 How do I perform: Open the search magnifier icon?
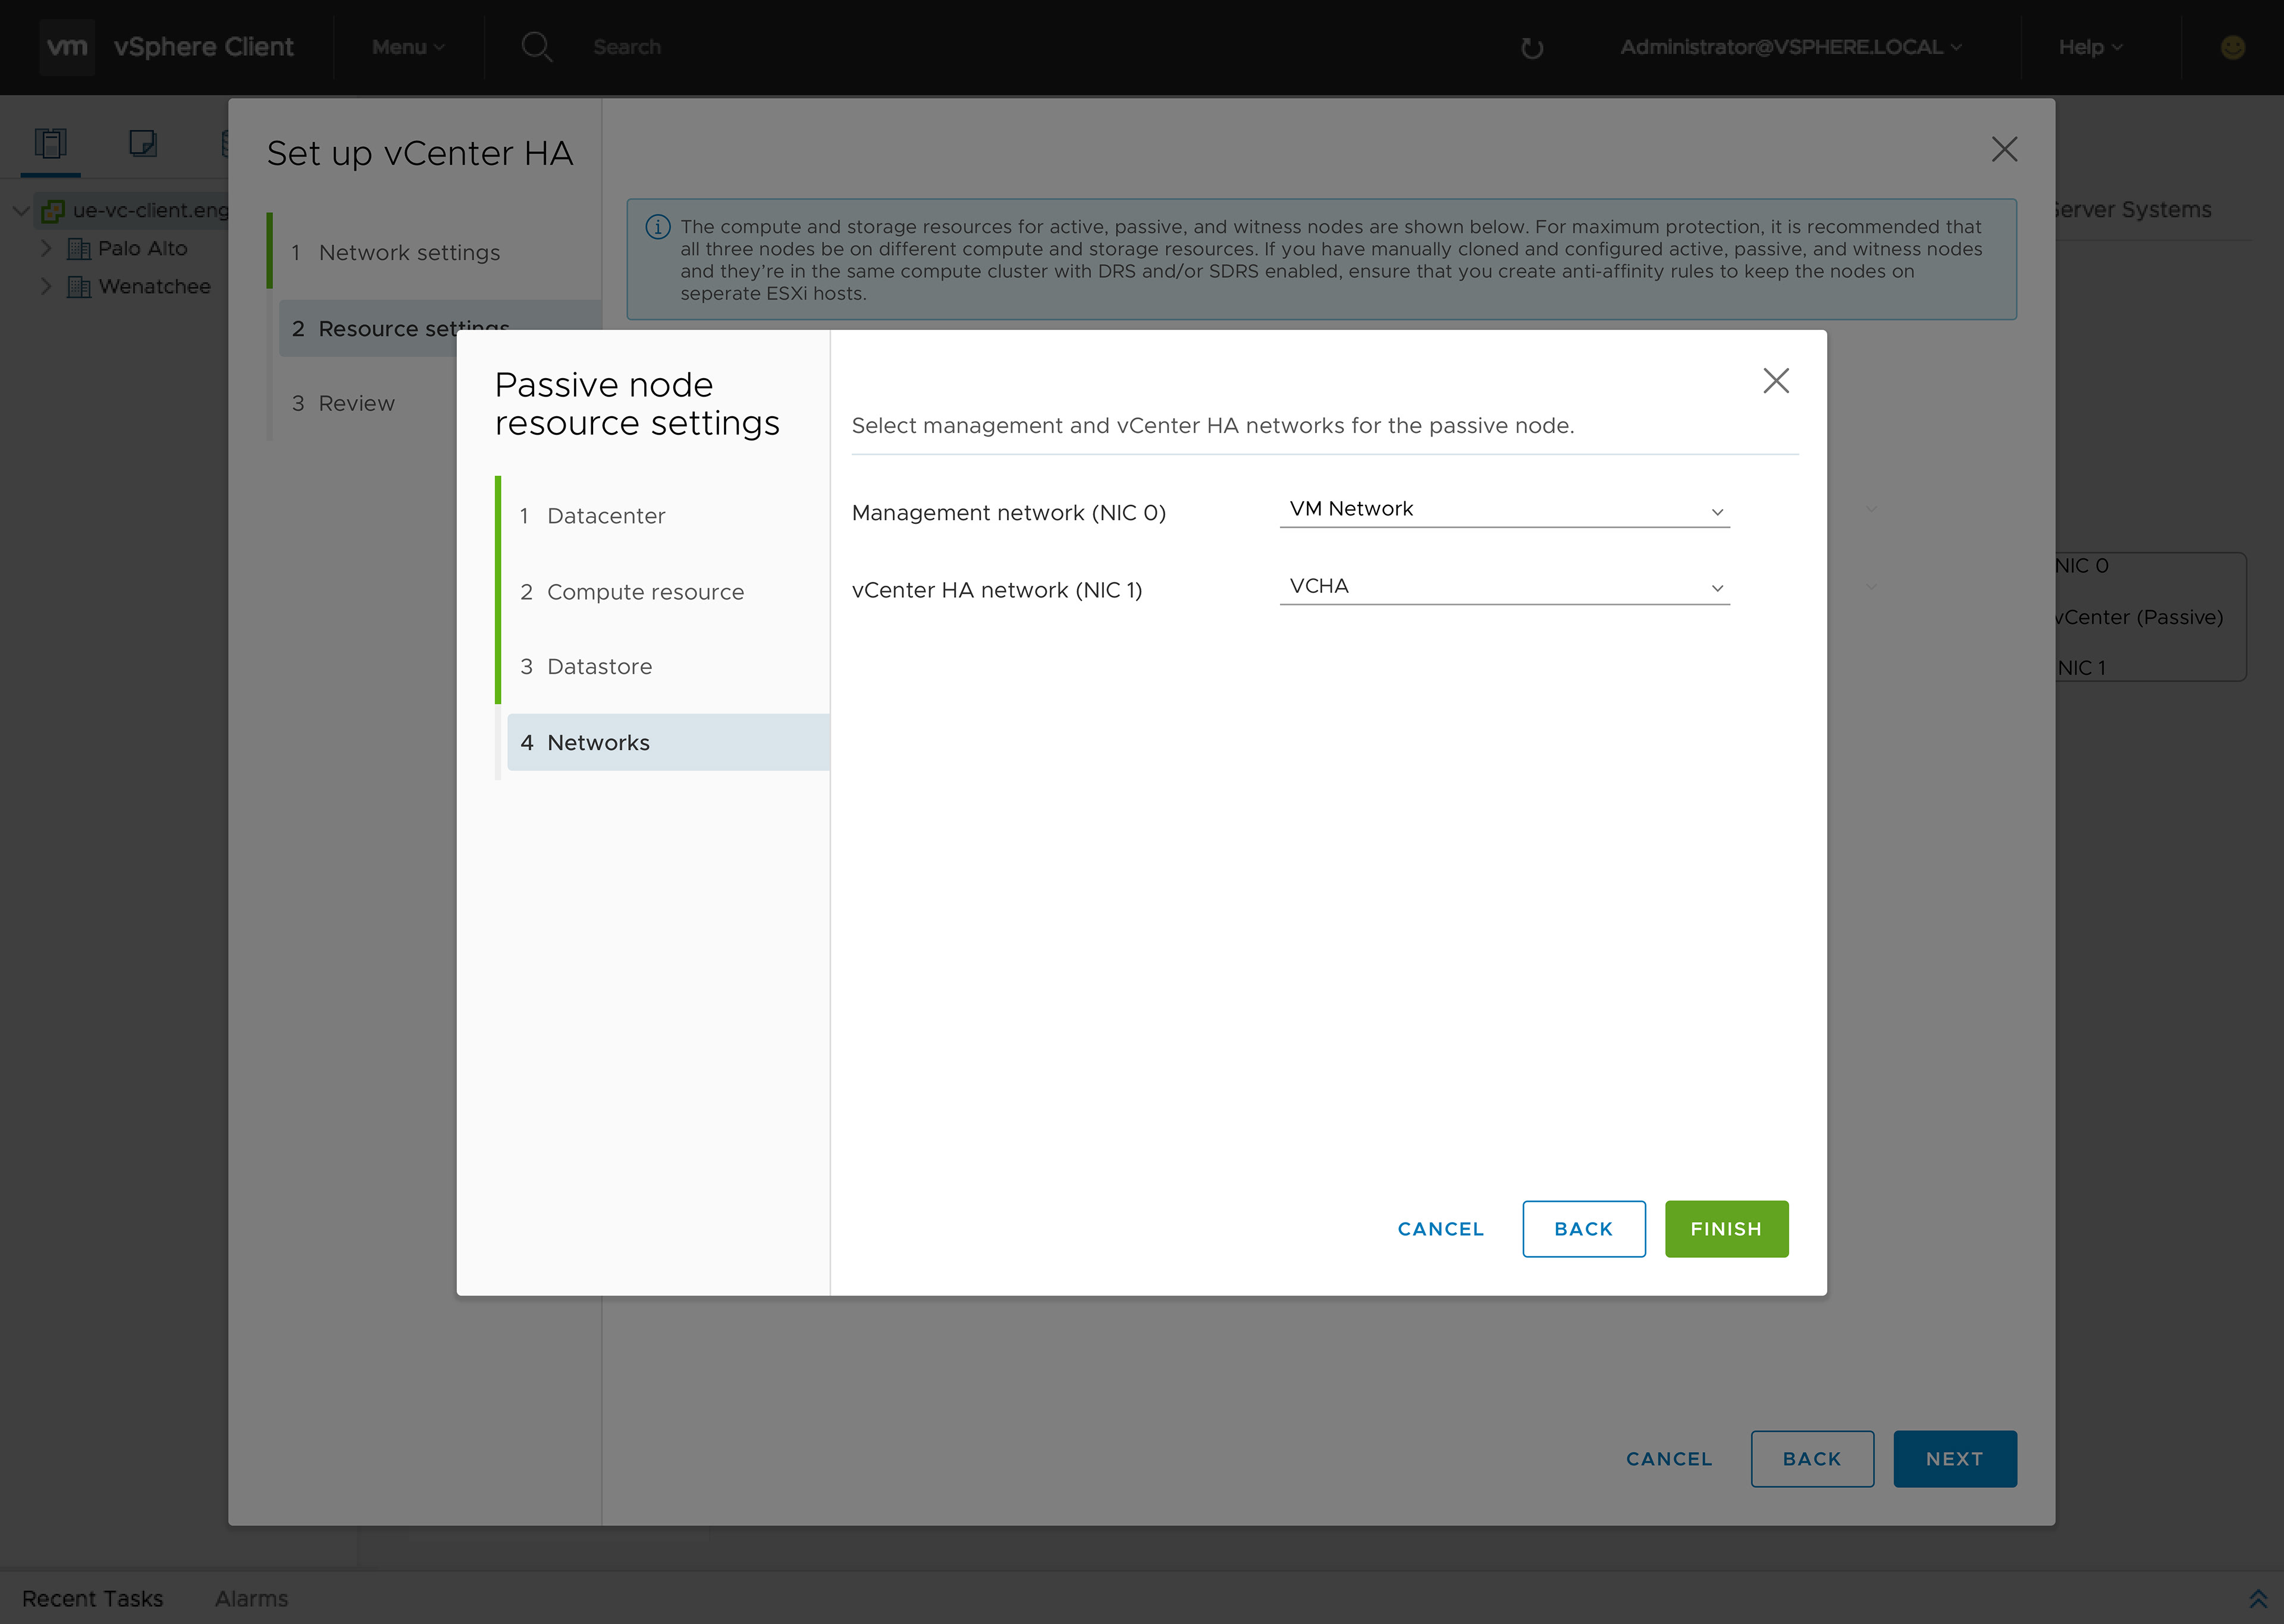(x=537, y=47)
